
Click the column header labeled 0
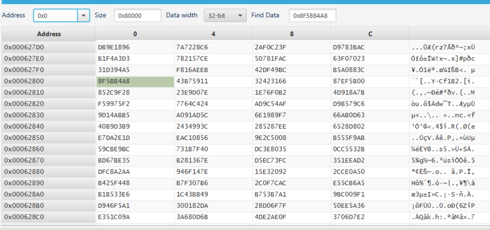[135, 34]
